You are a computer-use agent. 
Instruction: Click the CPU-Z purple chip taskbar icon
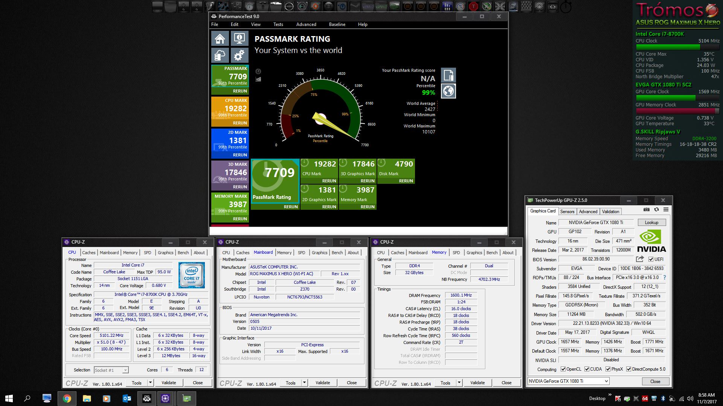[165, 398]
